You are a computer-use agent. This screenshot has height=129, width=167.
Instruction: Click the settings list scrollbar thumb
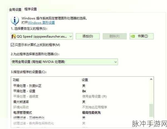coord(151,110)
